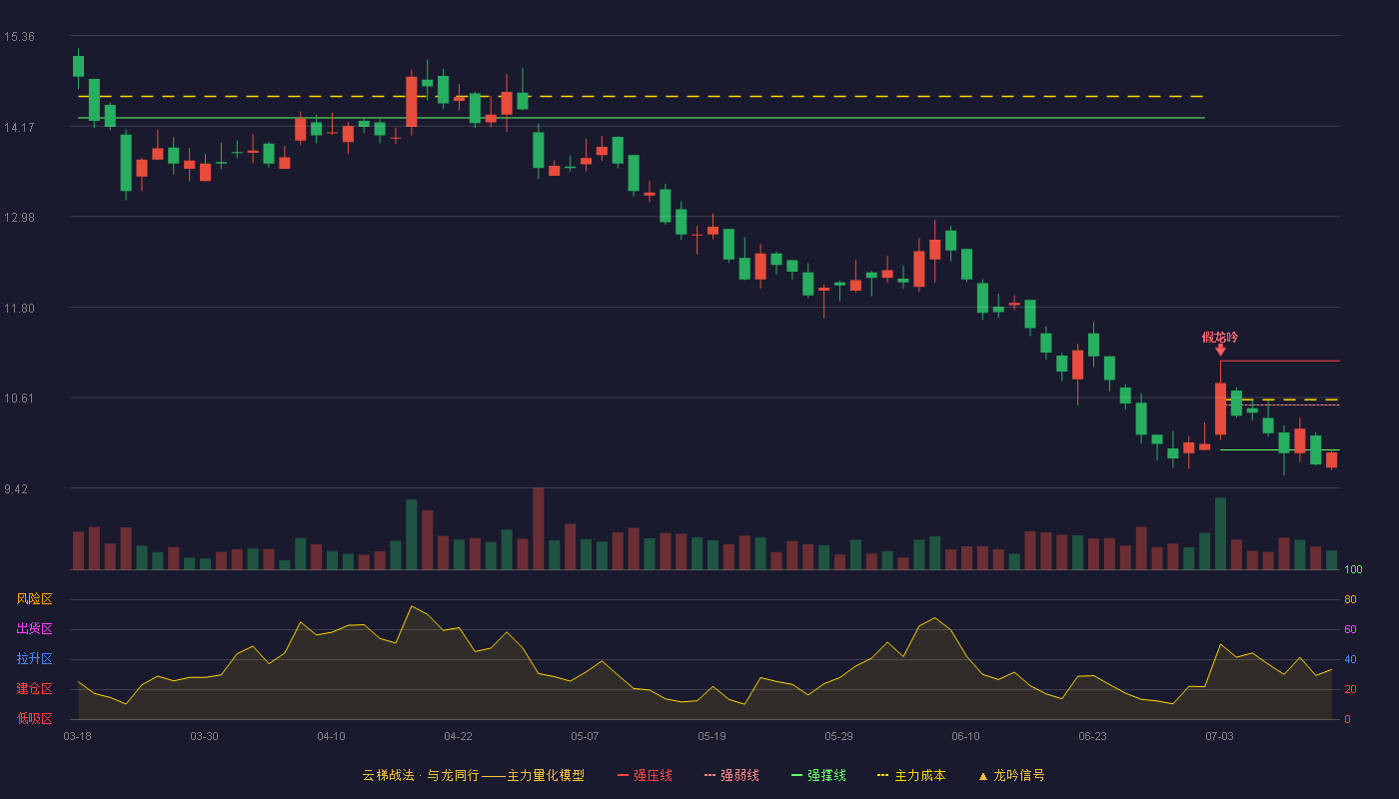Image resolution: width=1399 pixels, height=799 pixels.
Task: Click the 06-23 date label
Action: tap(1092, 736)
